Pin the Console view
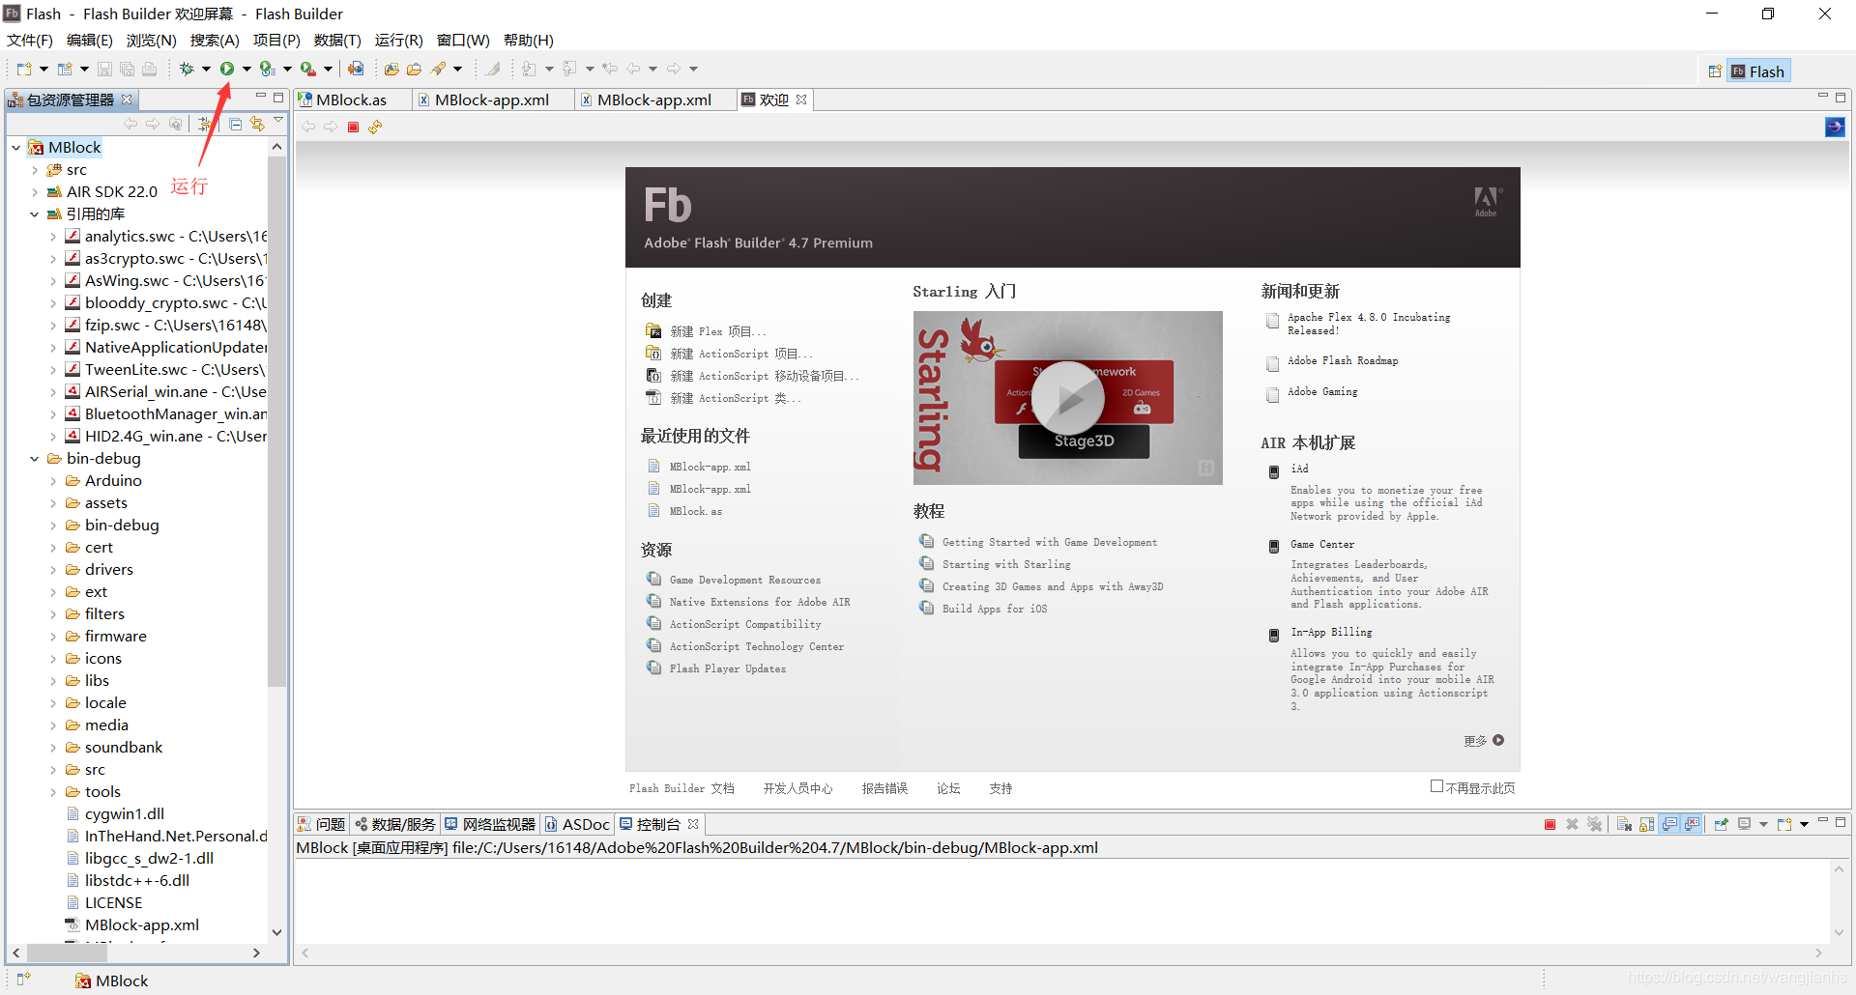Screen dimensions: 1856x995 (1722, 824)
